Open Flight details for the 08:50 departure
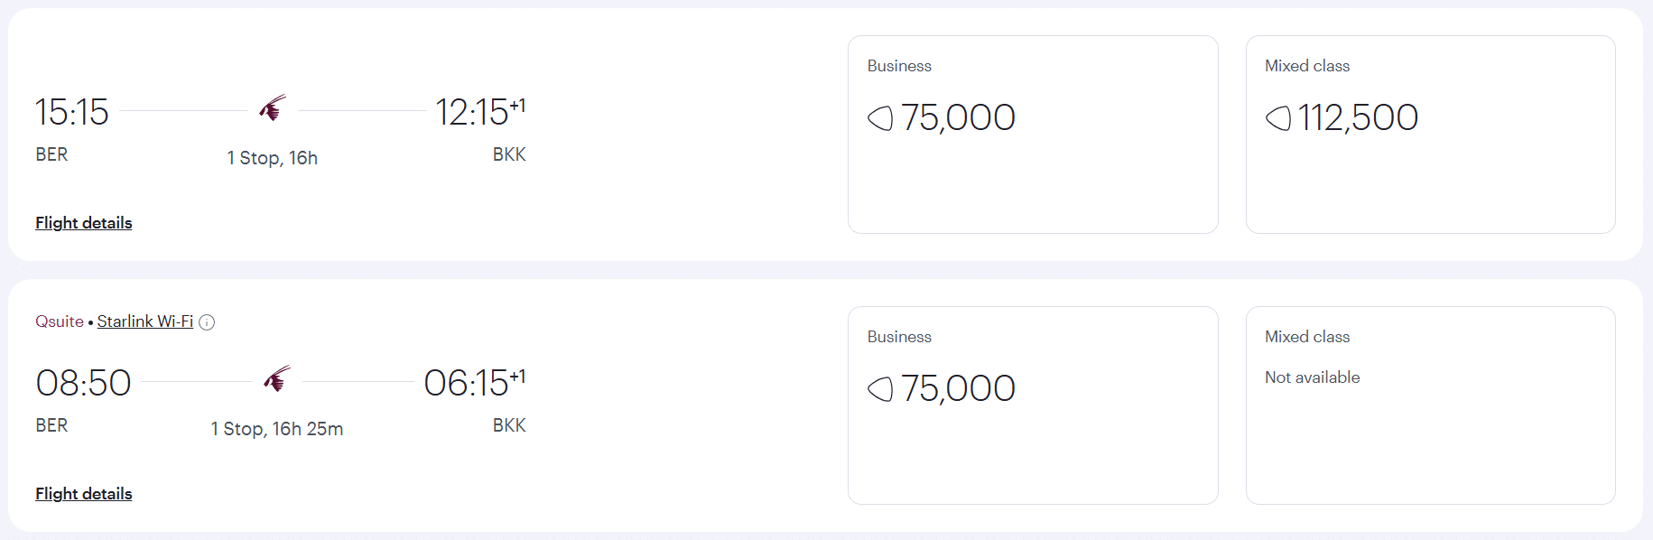The height and width of the screenshot is (540, 1653). [83, 494]
